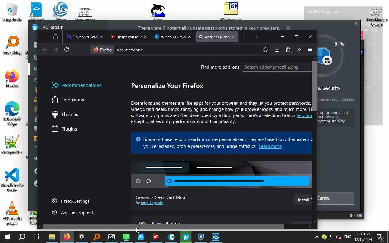Click the PC Repair wrench taskbar icon
This screenshot has height=243, width=389.
186,237
